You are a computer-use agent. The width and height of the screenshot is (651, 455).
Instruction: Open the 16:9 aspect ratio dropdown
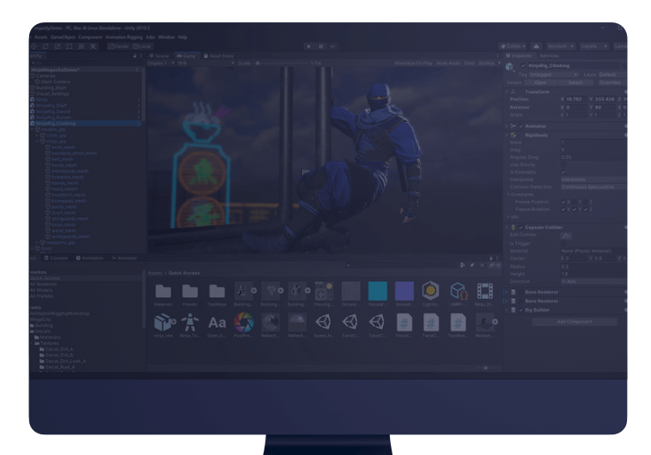pyautogui.click(x=205, y=64)
